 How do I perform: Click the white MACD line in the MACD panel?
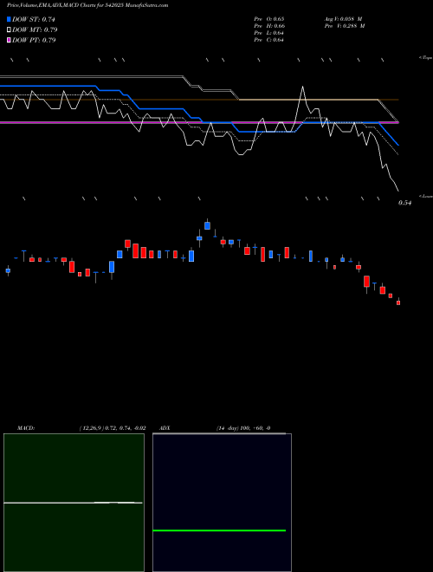[73, 503]
